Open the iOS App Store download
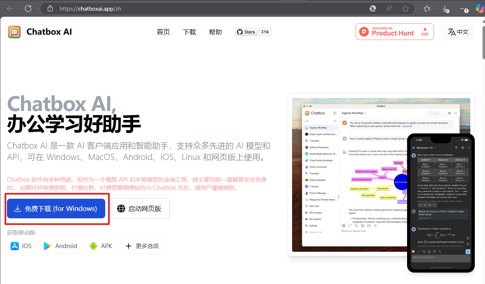This screenshot has width=485, height=284. point(22,246)
